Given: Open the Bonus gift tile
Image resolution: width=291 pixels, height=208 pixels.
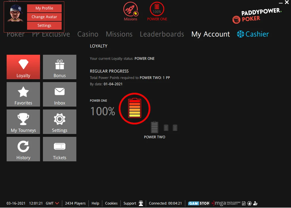Looking at the screenshot, I should [x=60, y=67].
